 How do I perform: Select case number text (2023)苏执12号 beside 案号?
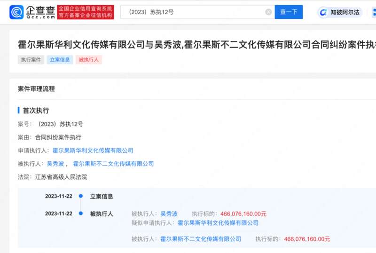click(x=60, y=124)
